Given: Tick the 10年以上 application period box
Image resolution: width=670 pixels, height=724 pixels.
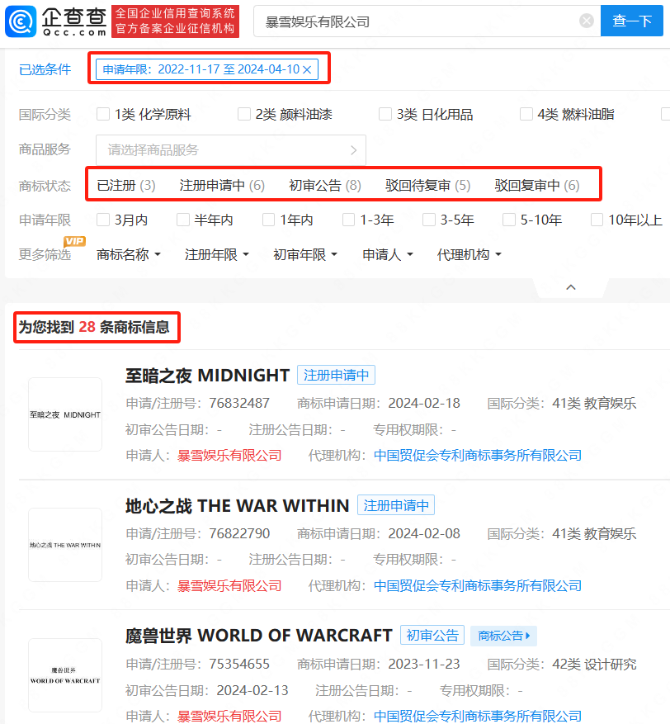Looking at the screenshot, I should 597,220.
